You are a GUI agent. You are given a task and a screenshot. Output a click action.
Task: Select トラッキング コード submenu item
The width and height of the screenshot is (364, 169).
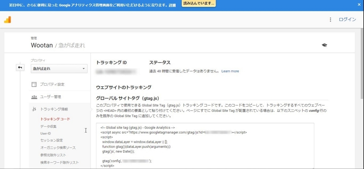(x=55, y=119)
